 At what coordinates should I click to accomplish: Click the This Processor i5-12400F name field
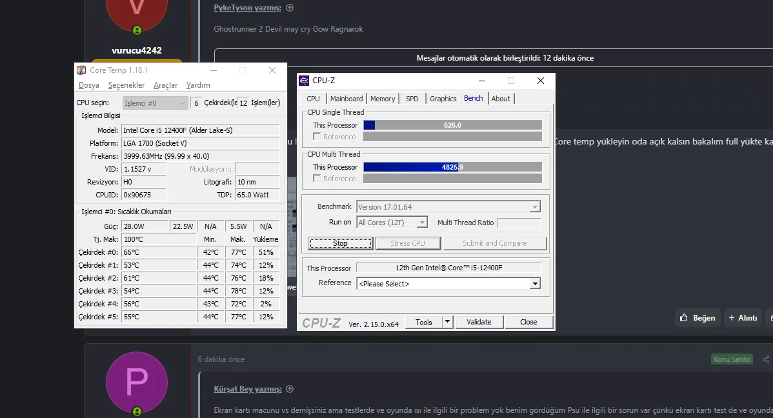click(x=448, y=268)
